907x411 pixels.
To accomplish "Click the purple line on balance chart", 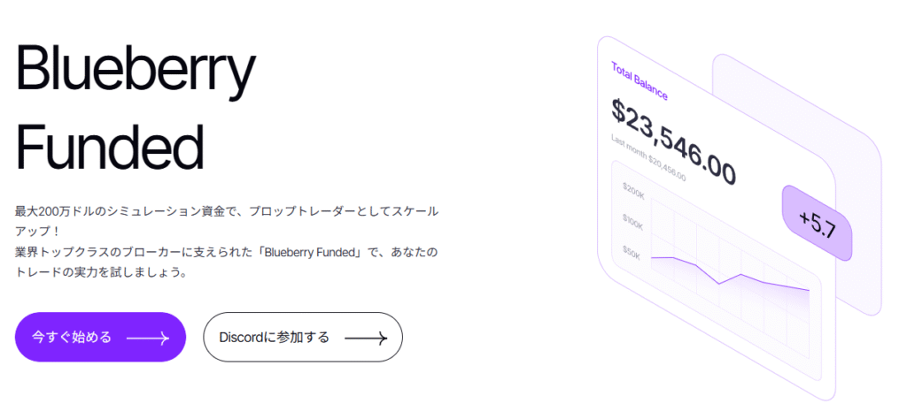I will pyautogui.click(x=730, y=272).
